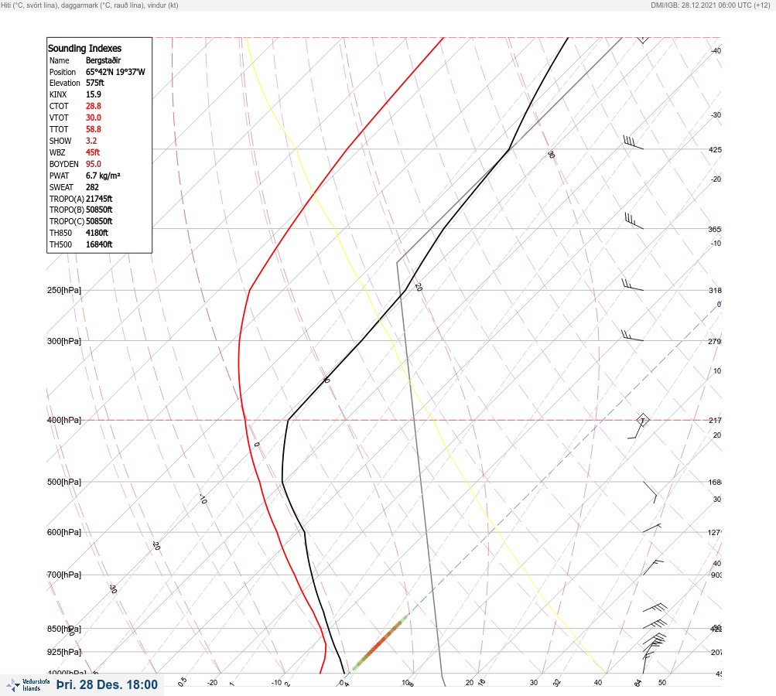Click the 925[hPa] pressure label

[64, 652]
